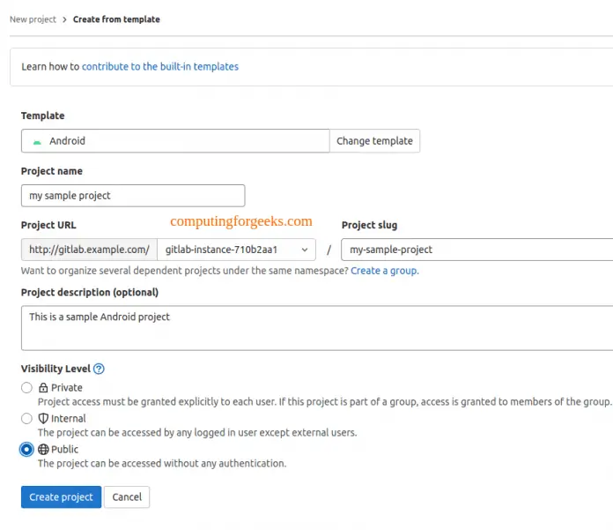Go to New project breadcrumb
The height and width of the screenshot is (530, 613).
[x=33, y=19]
